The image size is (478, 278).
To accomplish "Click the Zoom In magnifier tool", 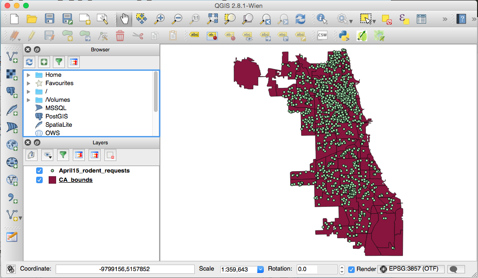I will point(159,19).
